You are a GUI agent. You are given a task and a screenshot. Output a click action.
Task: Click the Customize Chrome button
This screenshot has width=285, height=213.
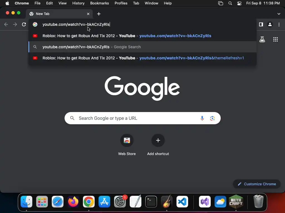click(x=257, y=184)
